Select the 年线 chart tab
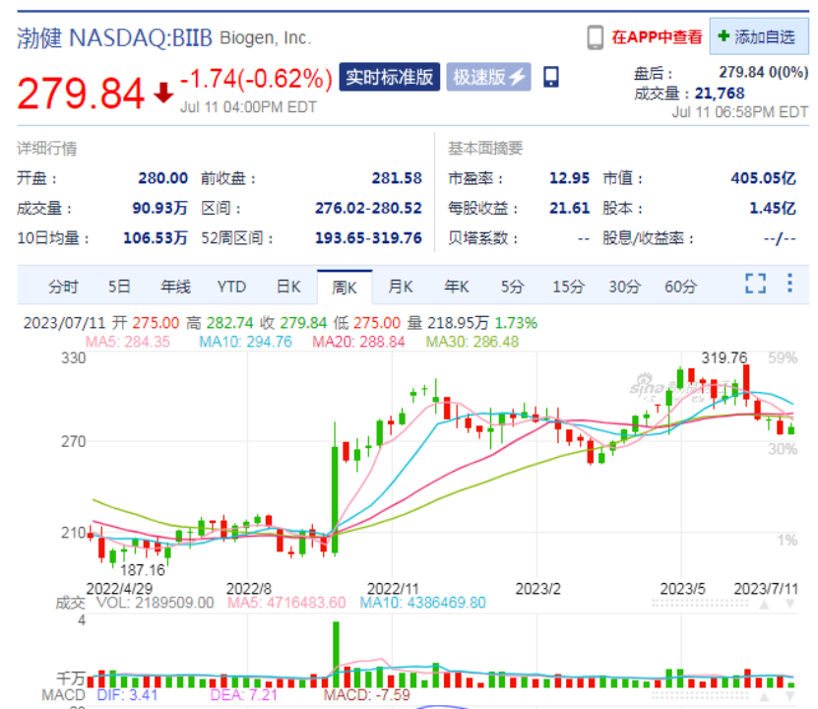This screenshot has height=709, width=818. (x=176, y=287)
